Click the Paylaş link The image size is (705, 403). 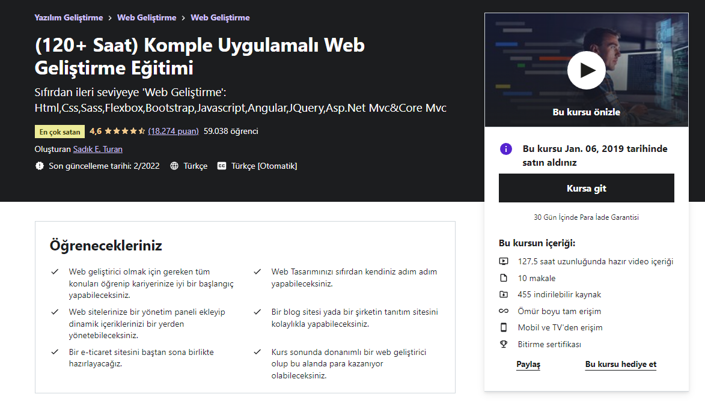[x=528, y=364]
